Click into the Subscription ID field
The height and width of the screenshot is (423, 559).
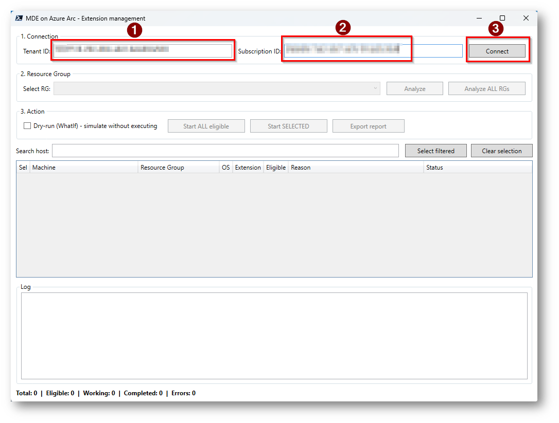pos(373,51)
